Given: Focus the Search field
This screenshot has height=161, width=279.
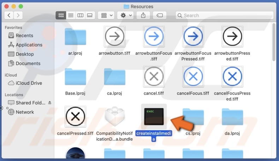Looking at the screenshot, I should (x=225, y=15).
